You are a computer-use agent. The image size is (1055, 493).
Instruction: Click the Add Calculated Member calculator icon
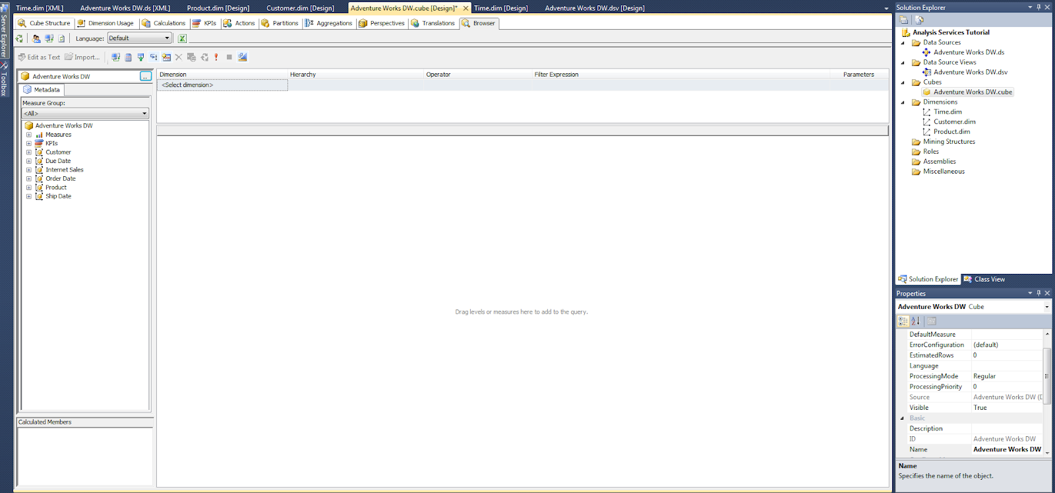coord(129,57)
